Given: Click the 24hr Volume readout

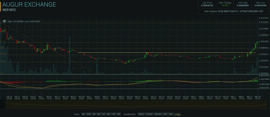Looking at the screenshot, I should click(234, 12).
